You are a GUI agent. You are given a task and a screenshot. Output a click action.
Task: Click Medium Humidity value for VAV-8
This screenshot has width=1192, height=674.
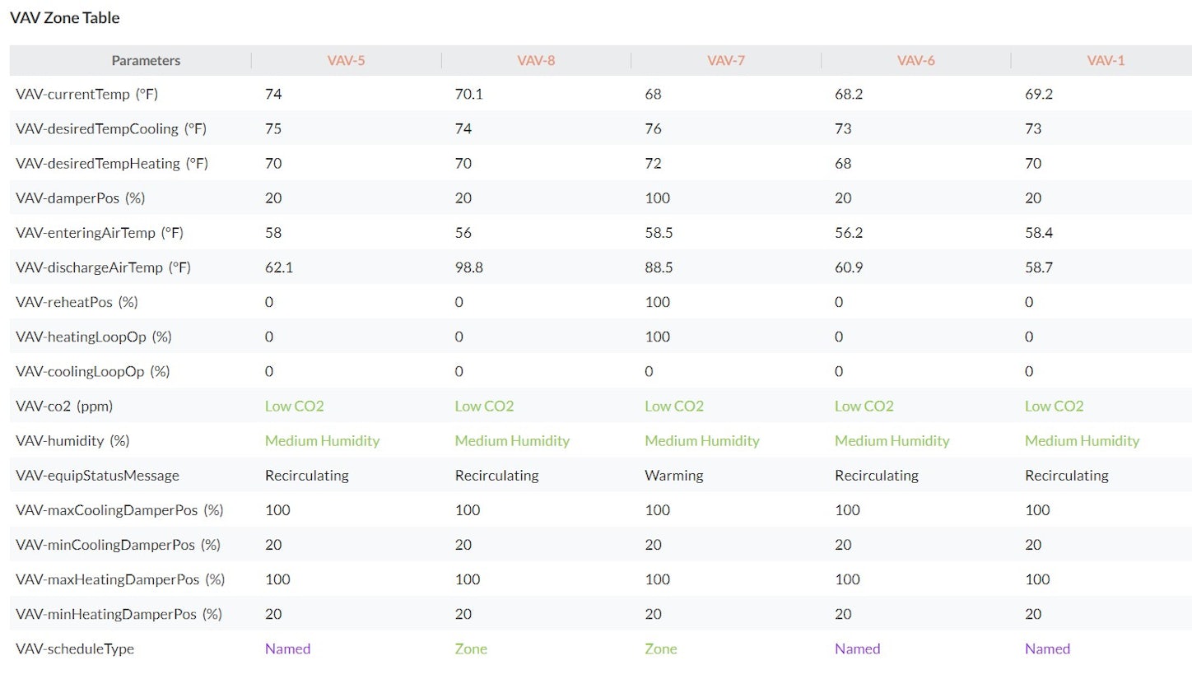[512, 440]
